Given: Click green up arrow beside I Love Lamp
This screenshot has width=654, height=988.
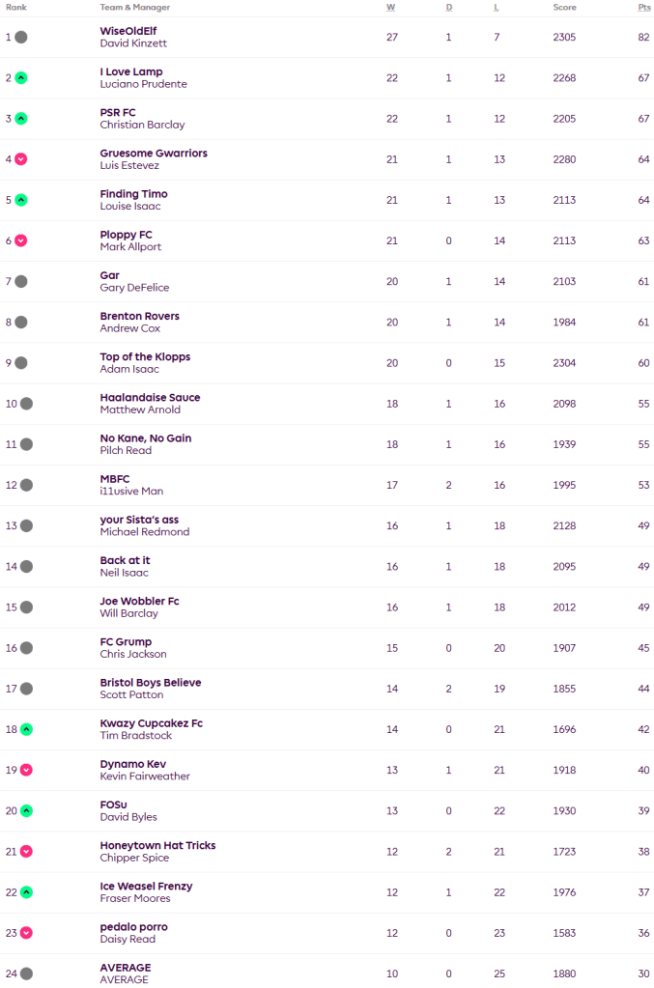Looking at the screenshot, I should point(21,78).
